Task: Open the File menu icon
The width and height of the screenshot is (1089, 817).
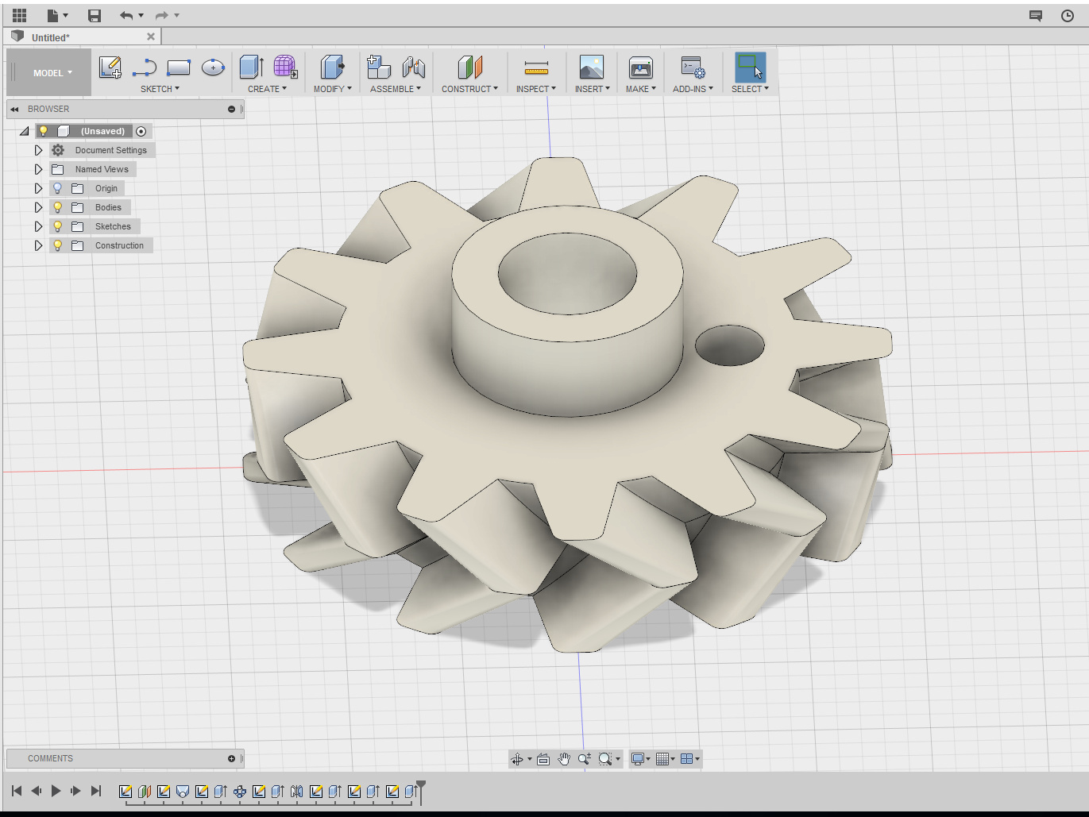Action: pos(53,15)
